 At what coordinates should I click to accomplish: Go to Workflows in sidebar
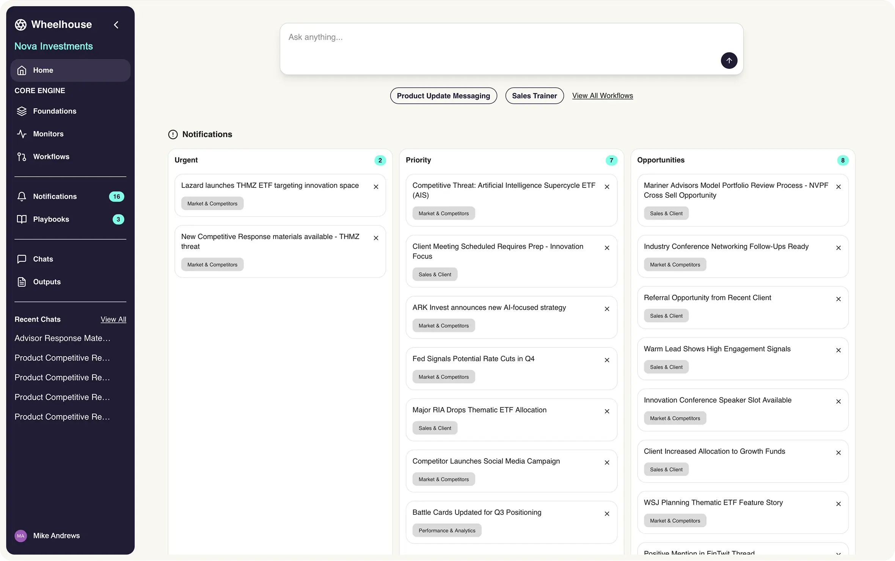point(51,156)
